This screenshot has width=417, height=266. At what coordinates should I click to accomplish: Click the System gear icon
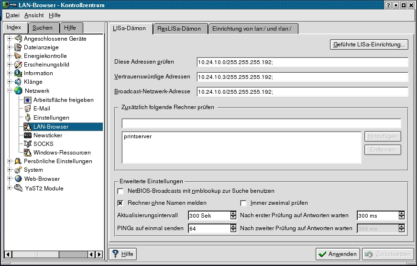coord(18,170)
